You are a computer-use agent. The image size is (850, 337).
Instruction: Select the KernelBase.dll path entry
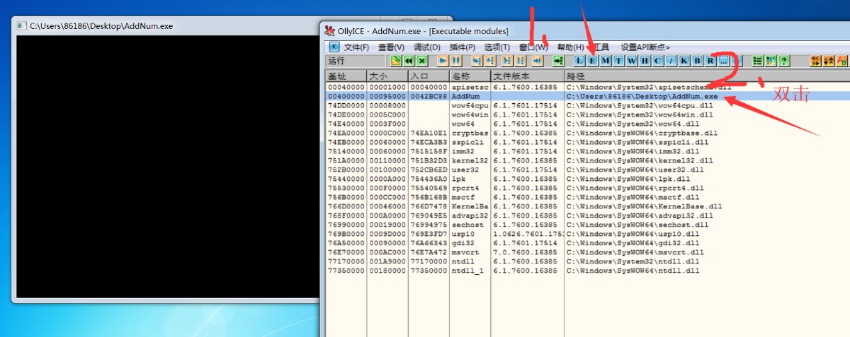644,206
